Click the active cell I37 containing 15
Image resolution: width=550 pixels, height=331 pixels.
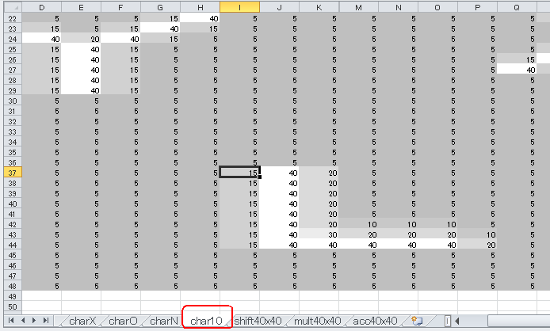[x=239, y=173]
